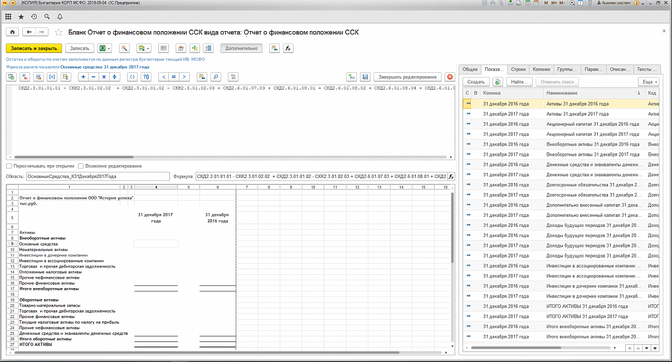The height and width of the screenshot is (362, 672).
Task: Open the formula editor fx beside Формула field
Action: coord(451,176)
